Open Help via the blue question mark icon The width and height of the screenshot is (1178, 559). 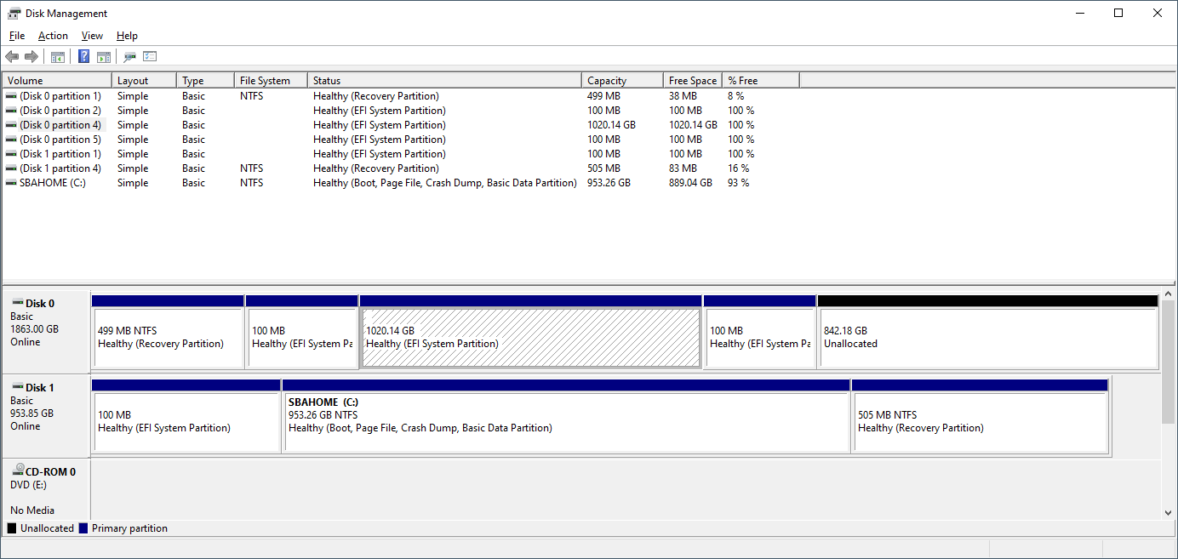tap(84, 57)
